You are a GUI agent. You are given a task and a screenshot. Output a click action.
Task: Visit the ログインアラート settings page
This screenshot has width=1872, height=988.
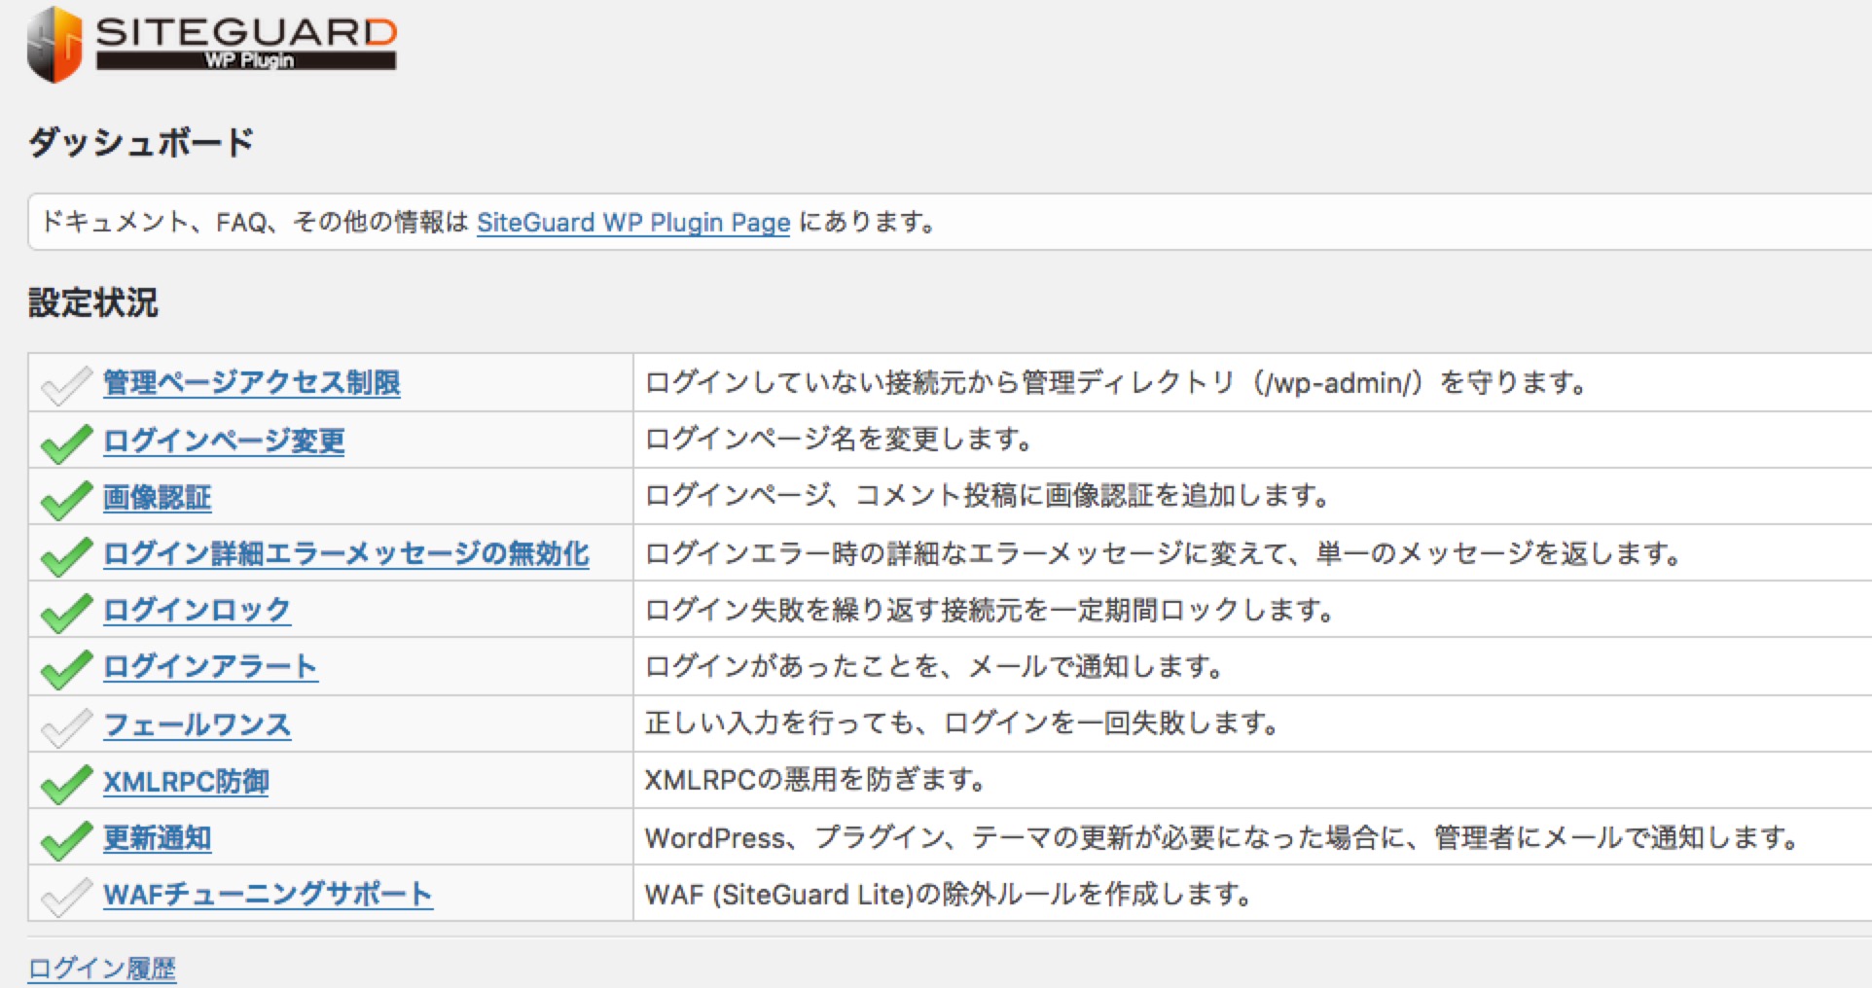pos(210,667)
